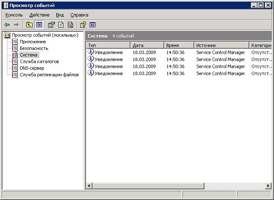
Task: Click the Help toolbar icon
Action: point(83,25)
